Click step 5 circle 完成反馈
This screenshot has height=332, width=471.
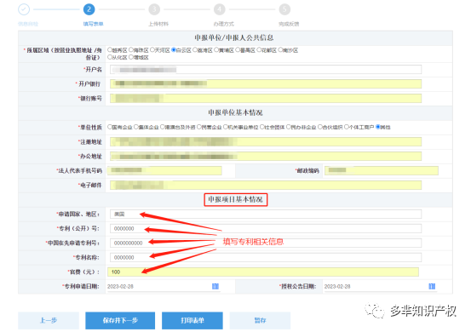pyautogui.click(x=284, y=9)
